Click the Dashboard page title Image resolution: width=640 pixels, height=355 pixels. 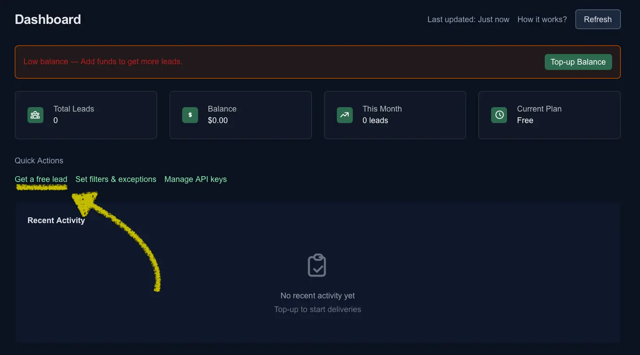pos(47,19)
